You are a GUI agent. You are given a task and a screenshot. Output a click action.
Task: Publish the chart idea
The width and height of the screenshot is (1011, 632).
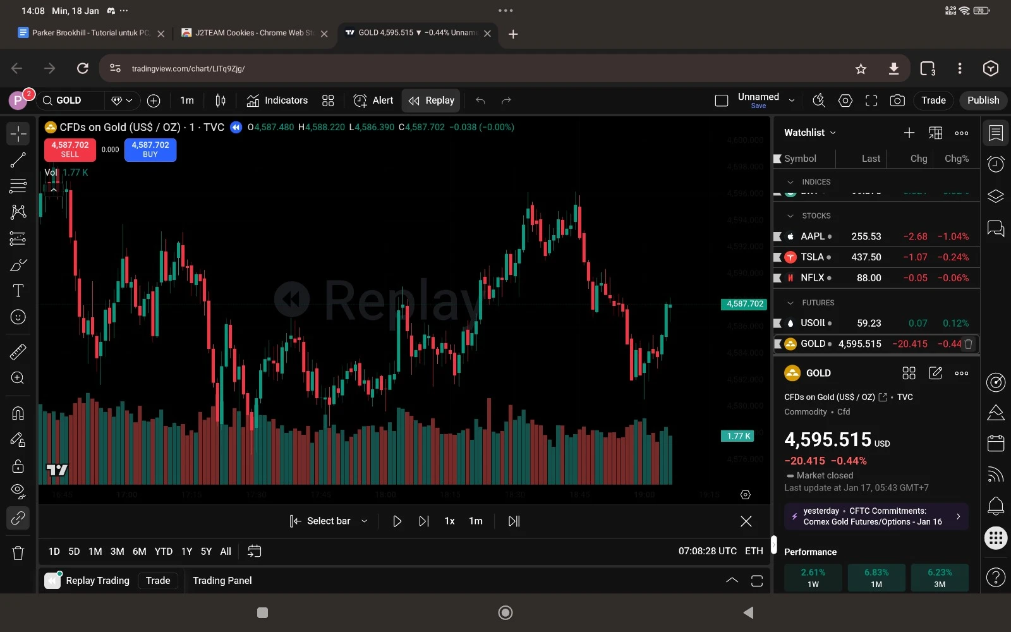tap(983, 100)
